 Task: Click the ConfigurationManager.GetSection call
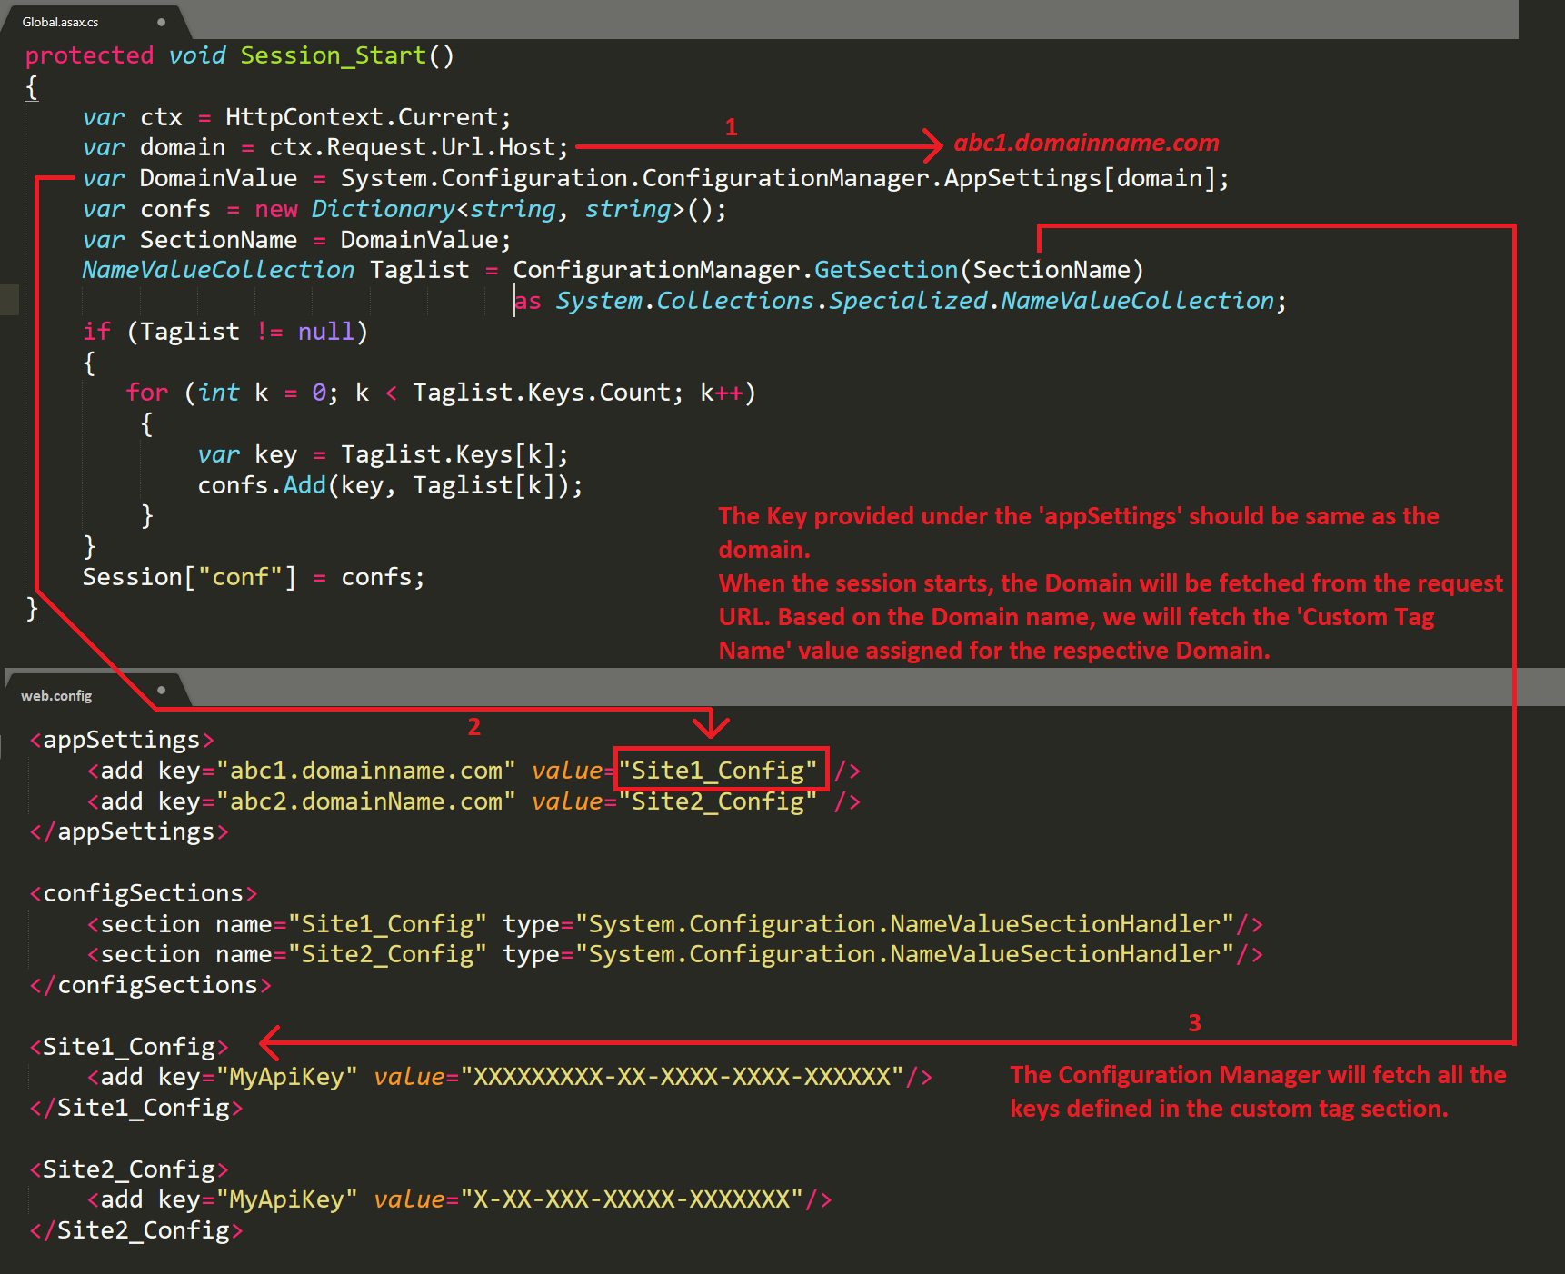884,269
